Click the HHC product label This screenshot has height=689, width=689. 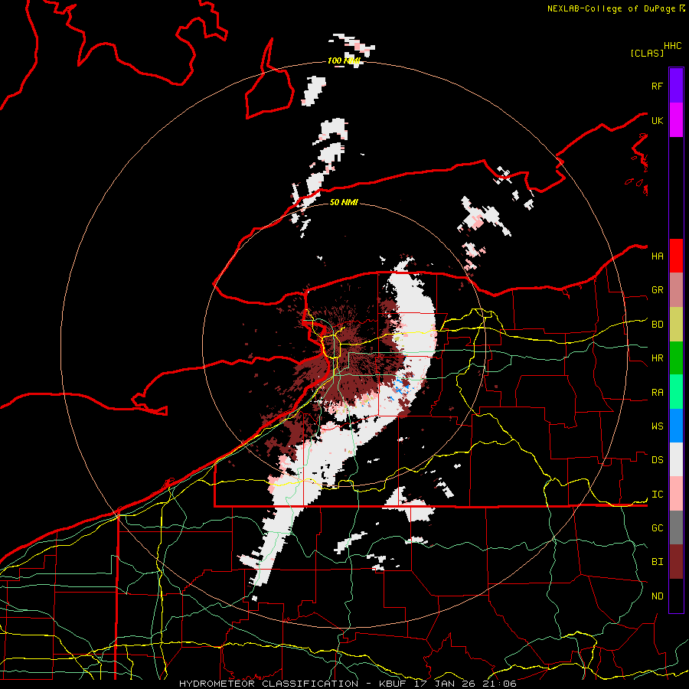(673, 46)
